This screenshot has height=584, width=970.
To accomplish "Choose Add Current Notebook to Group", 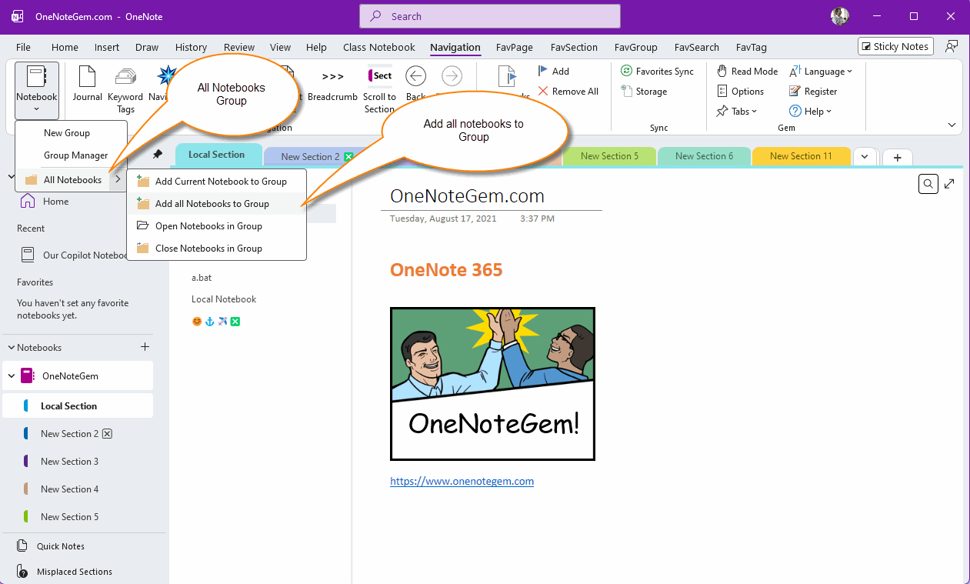I will (216, 182).
